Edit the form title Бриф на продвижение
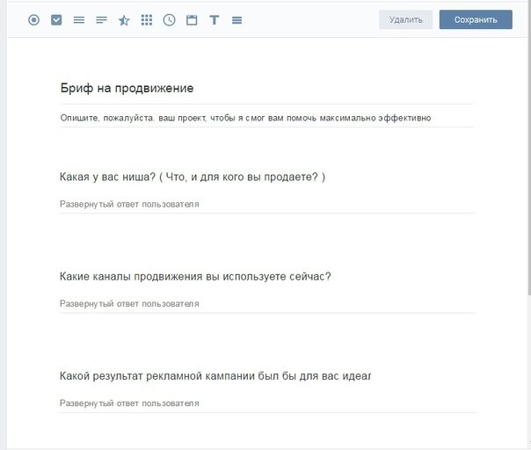 coord(127,88)
